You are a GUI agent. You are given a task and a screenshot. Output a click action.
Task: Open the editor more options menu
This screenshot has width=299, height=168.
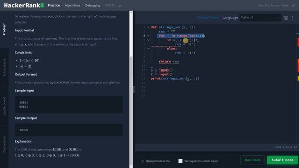(x=293, y=18)
